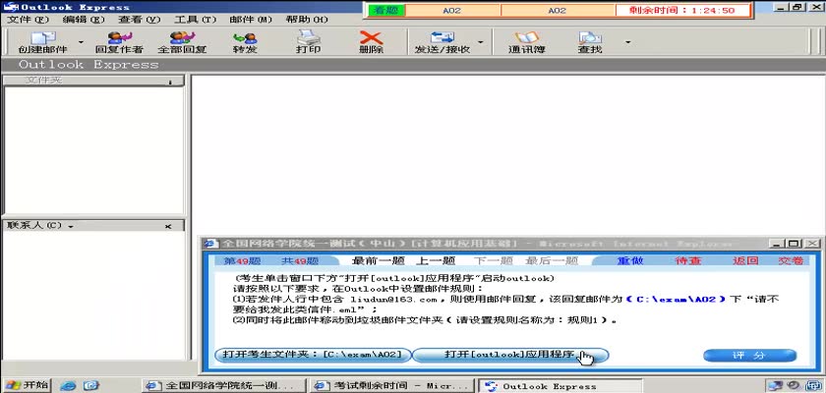This screenshot has width=826, height=393.
Task: Go to previous question (上一题)
Action: (x=435, y=260)
